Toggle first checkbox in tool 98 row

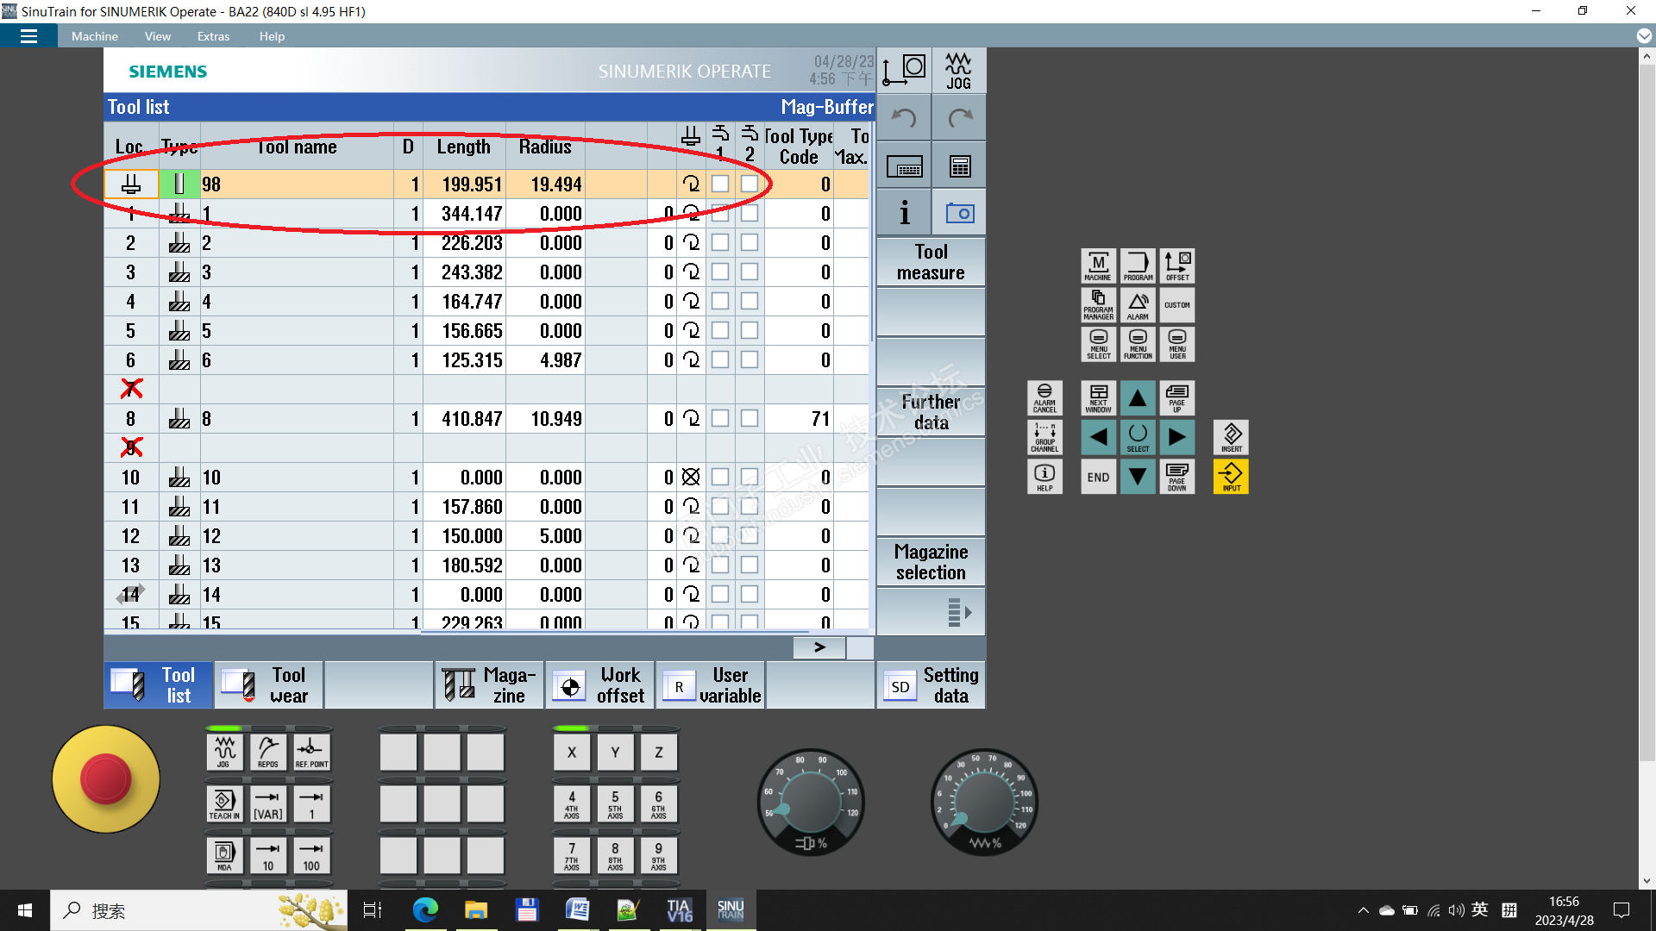(720, 184)
